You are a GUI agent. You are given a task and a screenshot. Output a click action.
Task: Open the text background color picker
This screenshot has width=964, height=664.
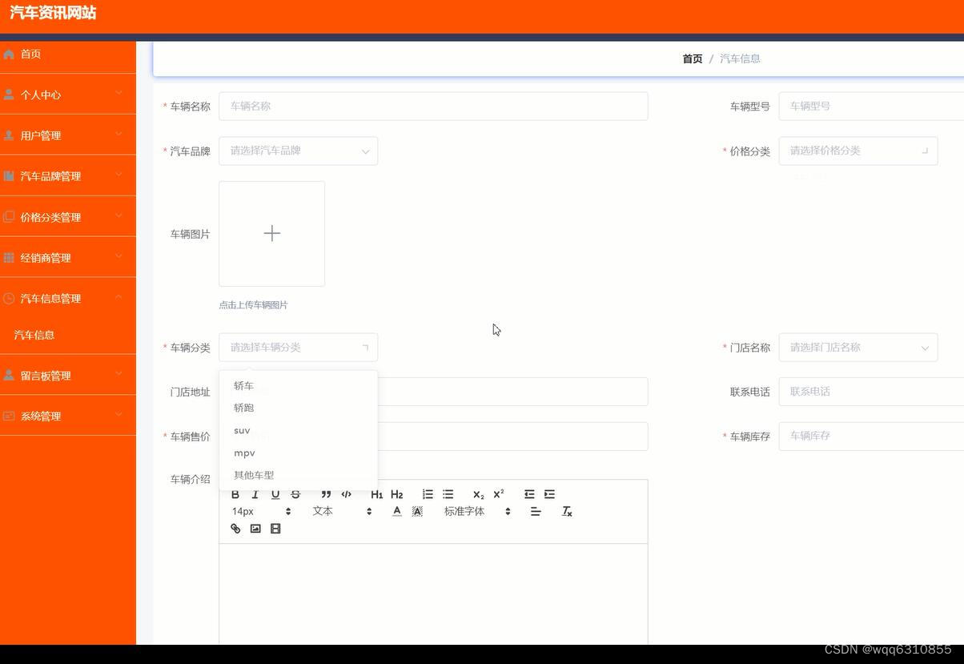pyautogui.click(x=417, y=511)
